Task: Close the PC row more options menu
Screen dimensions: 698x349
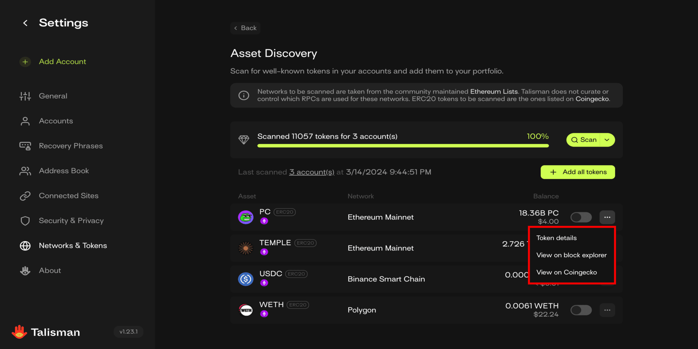Action: pyautogui.click(x=607, y=217)
